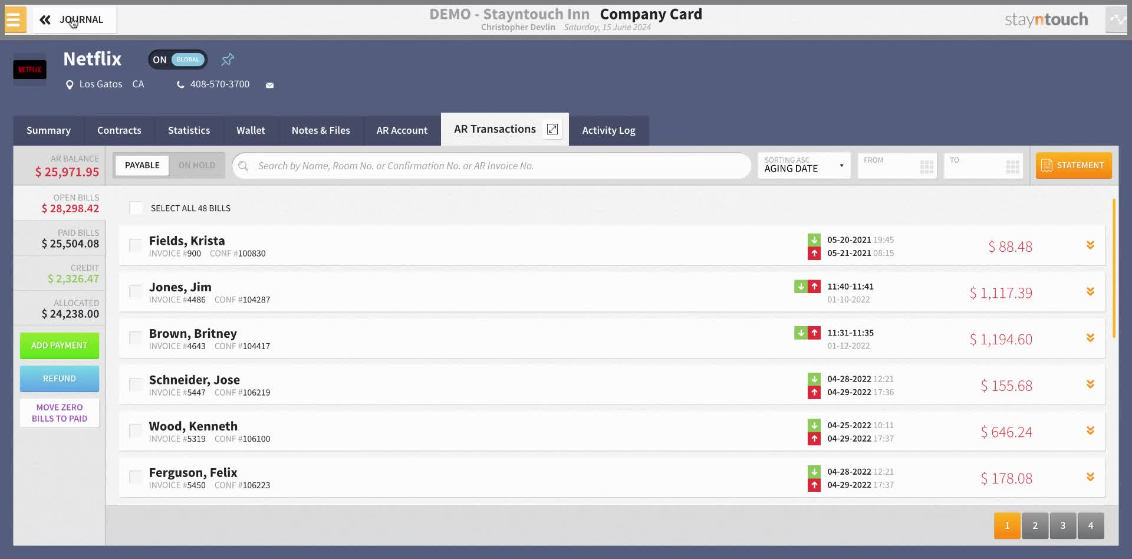Switch to the Summary tab

pyautogui.click(x=48, y=130)
